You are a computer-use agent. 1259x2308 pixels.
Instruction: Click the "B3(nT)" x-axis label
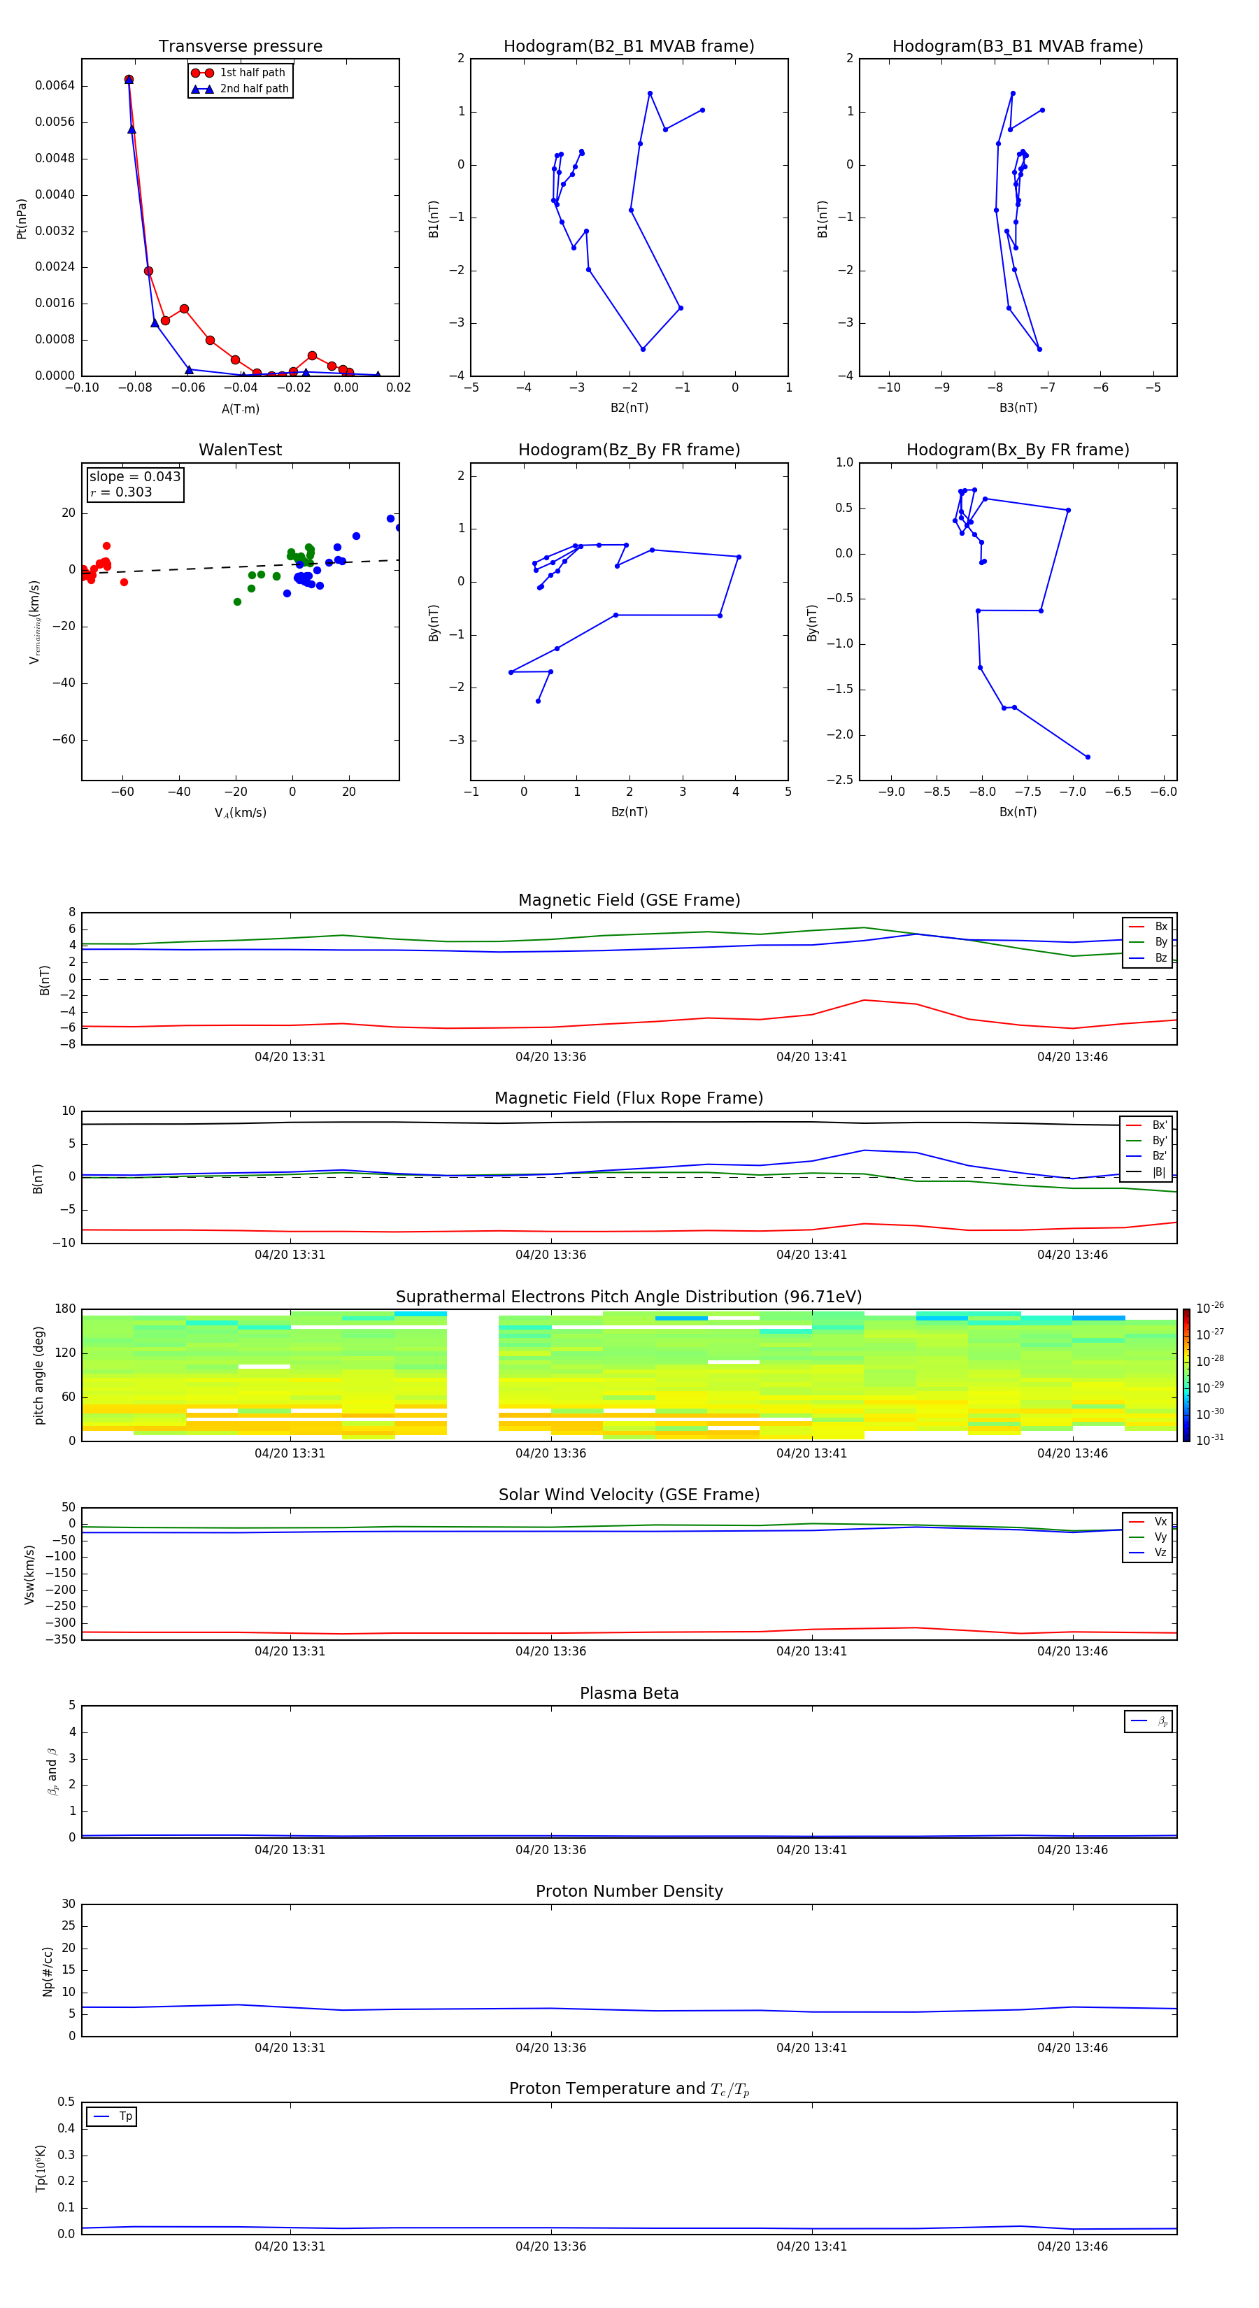click(1018, 408)
